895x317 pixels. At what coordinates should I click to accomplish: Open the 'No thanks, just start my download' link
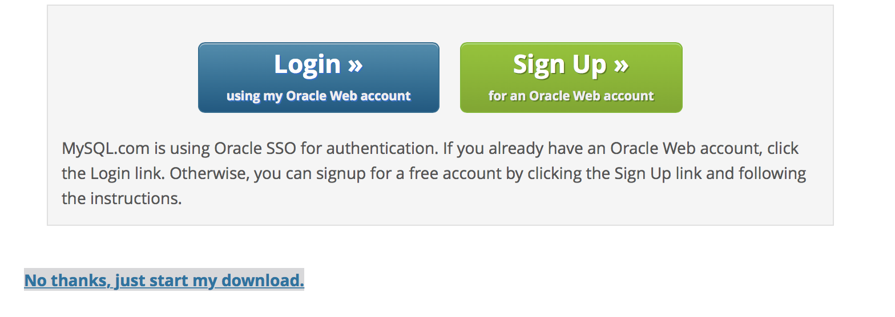[x=164, y=281]
